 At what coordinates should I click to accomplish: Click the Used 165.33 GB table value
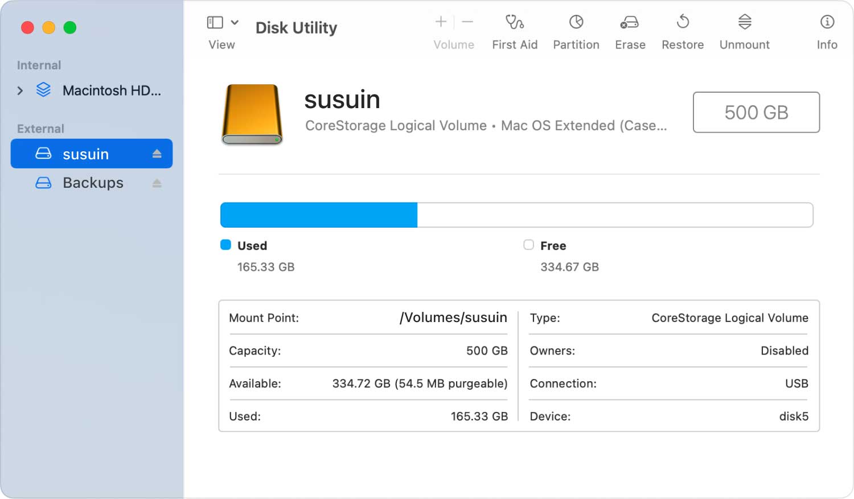479,416
